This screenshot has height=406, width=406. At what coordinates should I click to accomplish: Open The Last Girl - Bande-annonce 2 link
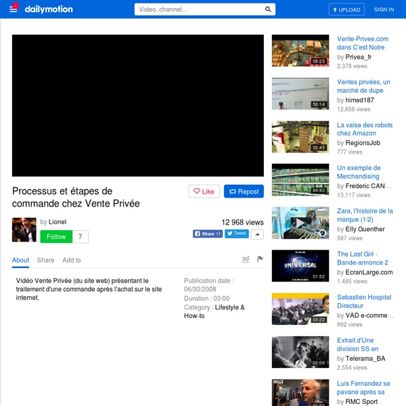[363, 258]
